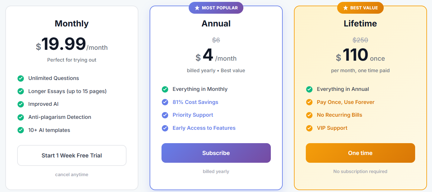This screenshot has height=192, width=432.
Task: Click the Monthly plan heading
Action: tap(72, 24)
